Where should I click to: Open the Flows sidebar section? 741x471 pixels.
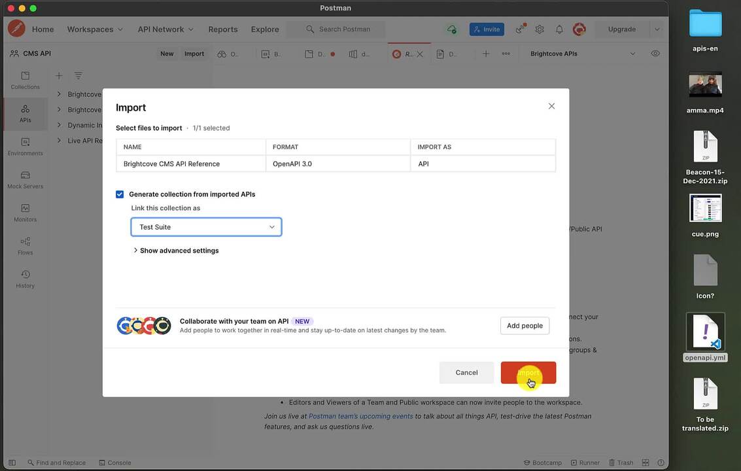point(25,246)
